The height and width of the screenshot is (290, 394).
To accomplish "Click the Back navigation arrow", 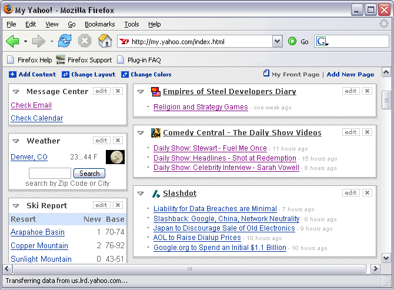I will pyautogui.click(x=12, y=41).
